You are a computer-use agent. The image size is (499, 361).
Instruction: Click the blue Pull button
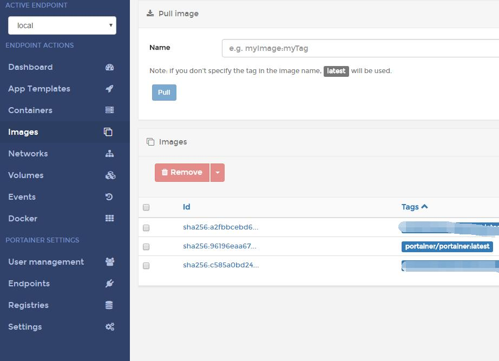[164, 93]
